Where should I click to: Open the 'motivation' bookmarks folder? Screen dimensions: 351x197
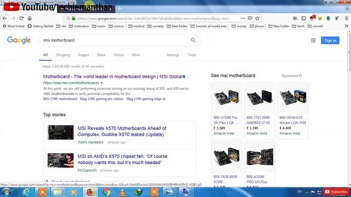coord(79,26)
